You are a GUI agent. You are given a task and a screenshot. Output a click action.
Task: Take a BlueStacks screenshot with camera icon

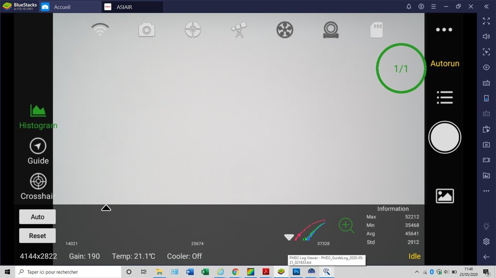(486, 144)
